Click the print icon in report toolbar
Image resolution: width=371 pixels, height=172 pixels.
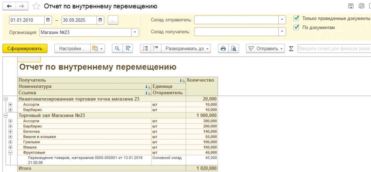coord(223,49)
